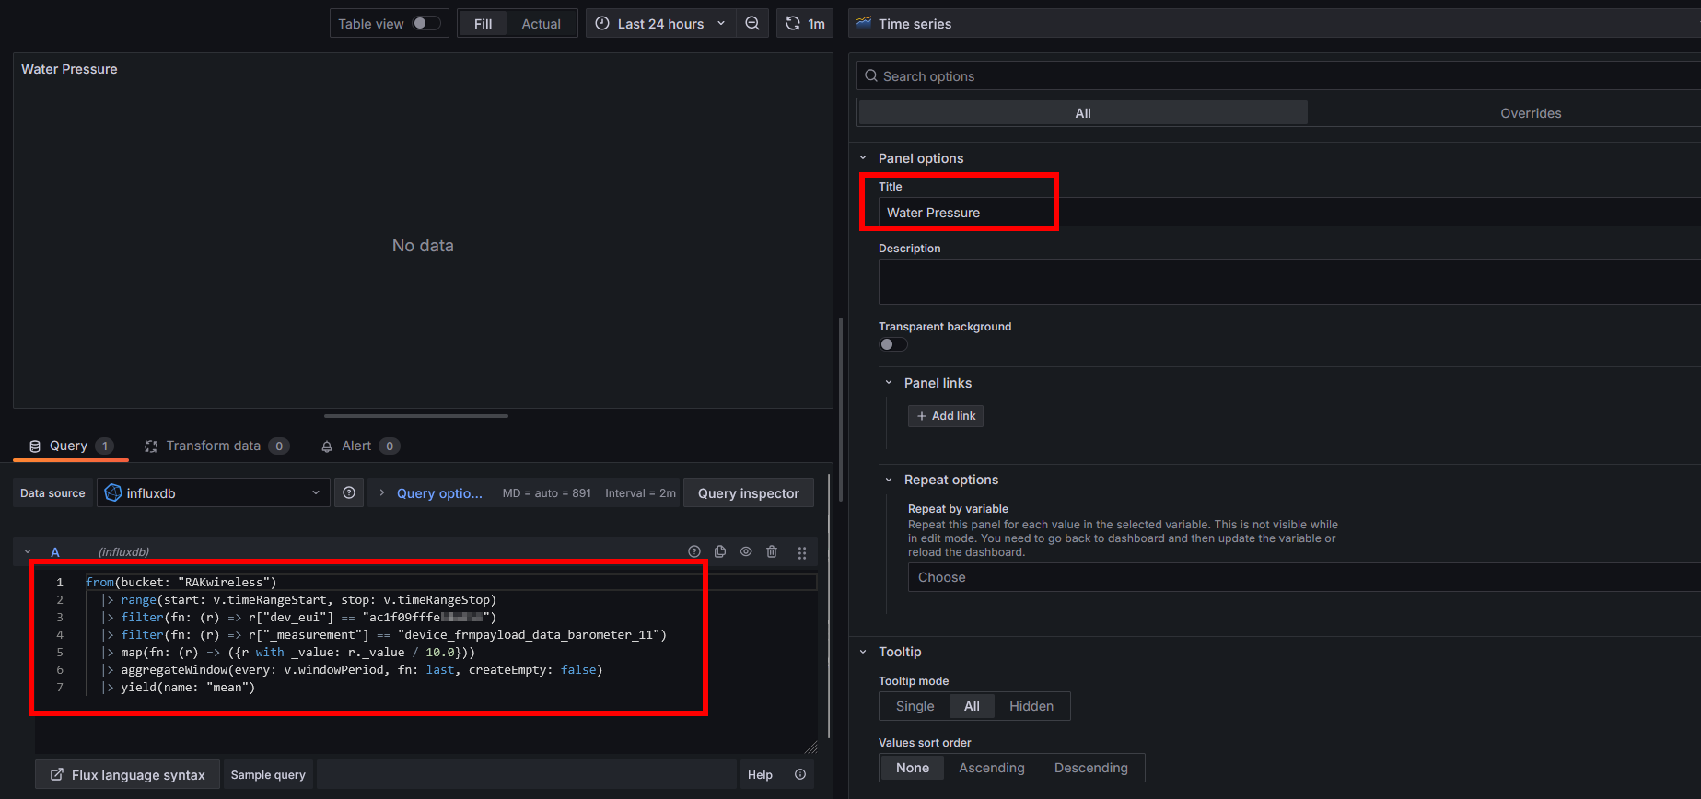Collapse the Panel links section

[889, 383]
